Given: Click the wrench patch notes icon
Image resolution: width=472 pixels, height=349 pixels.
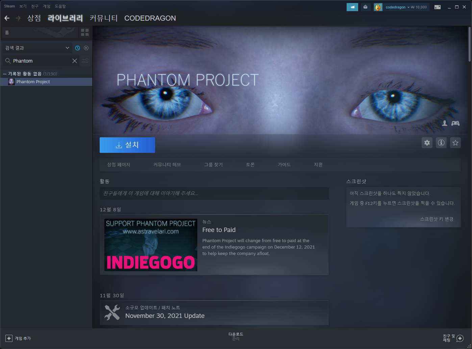Looking at the screenshot, I should click(112, 312).
